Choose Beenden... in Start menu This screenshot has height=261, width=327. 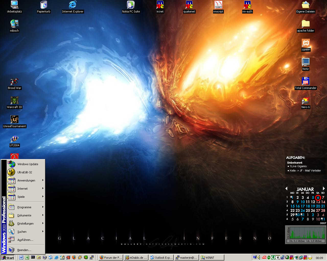point(26,250)
